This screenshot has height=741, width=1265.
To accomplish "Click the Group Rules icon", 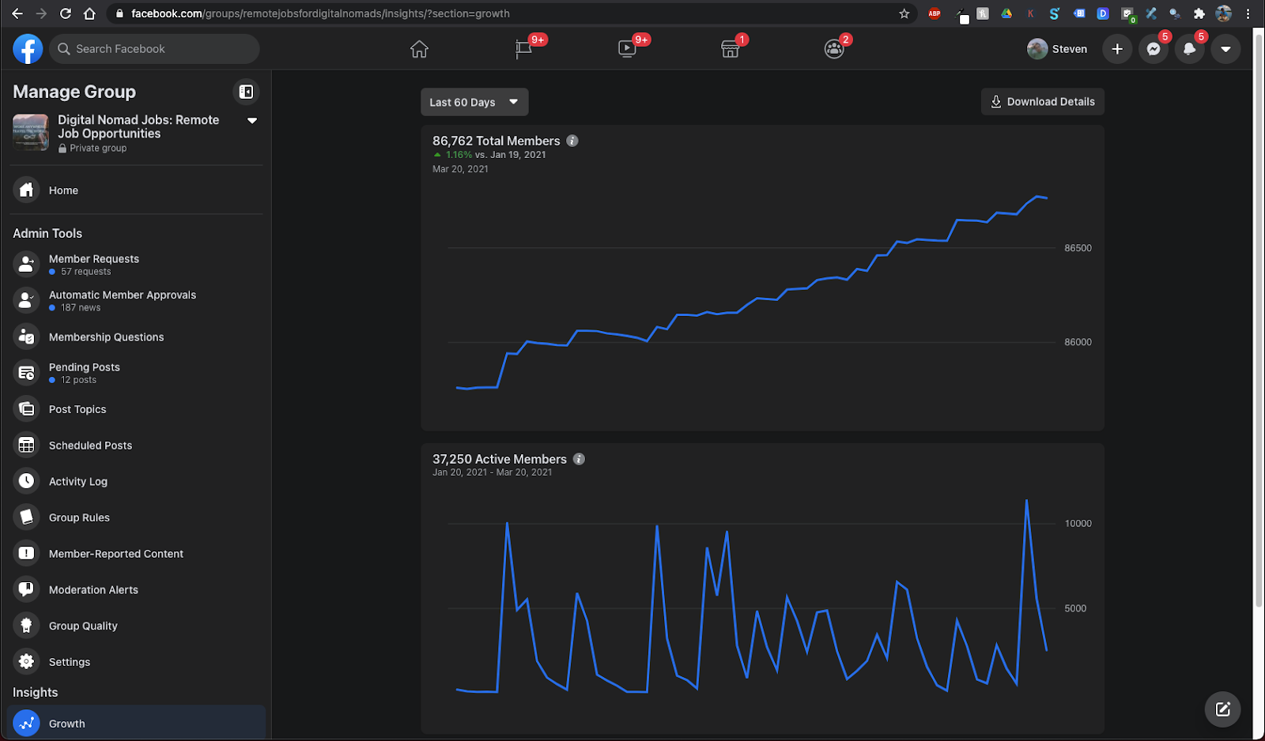I will pyautogui.click(x=26, y=517).
